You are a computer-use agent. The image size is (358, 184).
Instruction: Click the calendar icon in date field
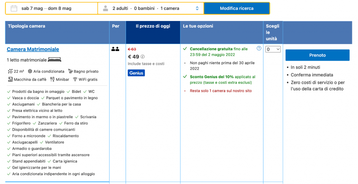pos(14,8)
